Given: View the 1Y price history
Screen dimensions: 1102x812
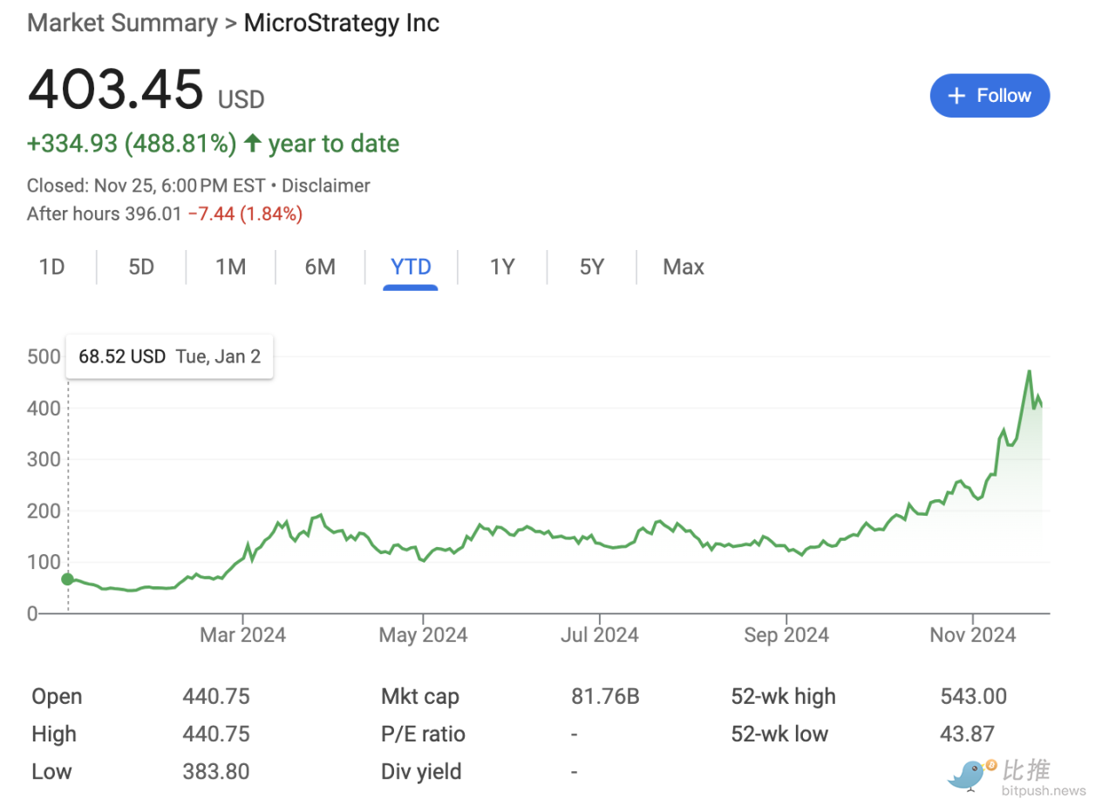Looking at the screenshot, I should [x=501, y=267].
